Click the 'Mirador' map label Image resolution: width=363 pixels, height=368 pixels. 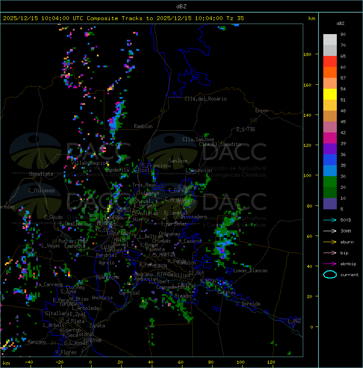pos(184,296)
